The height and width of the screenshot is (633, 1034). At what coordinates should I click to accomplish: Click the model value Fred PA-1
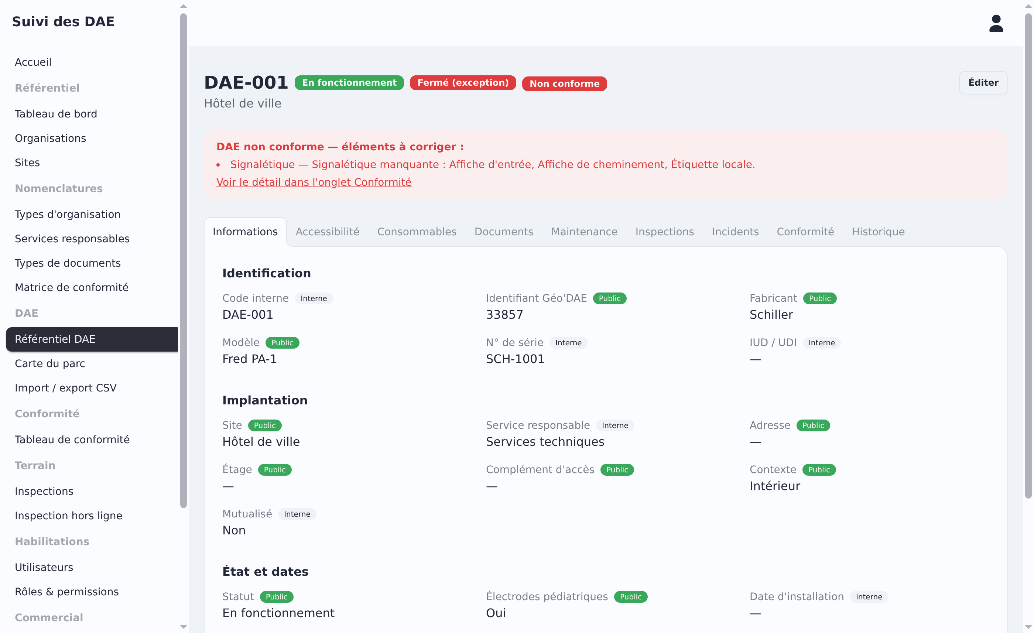point(250,359)
